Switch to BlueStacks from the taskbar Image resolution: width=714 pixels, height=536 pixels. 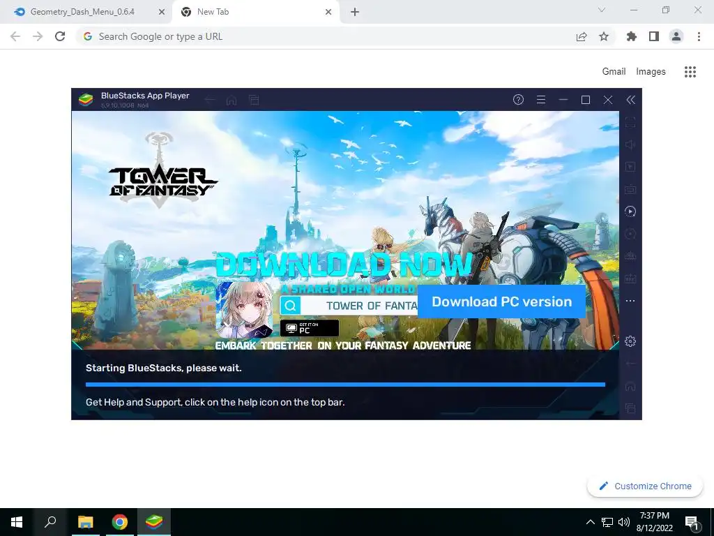tap(154, 522)
